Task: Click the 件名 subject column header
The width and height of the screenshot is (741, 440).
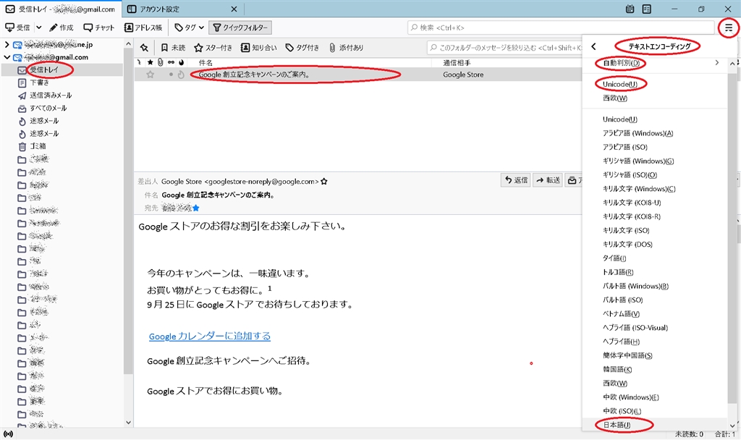Action: click(205, 62)
